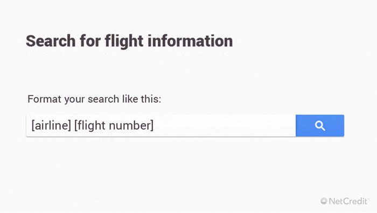
Task: Focus the flight search input field
Action: click(x=161, y=125)
